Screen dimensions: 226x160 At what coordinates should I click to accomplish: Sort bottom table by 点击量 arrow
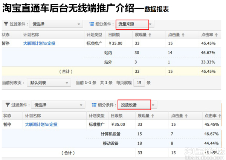coord(186,116)
